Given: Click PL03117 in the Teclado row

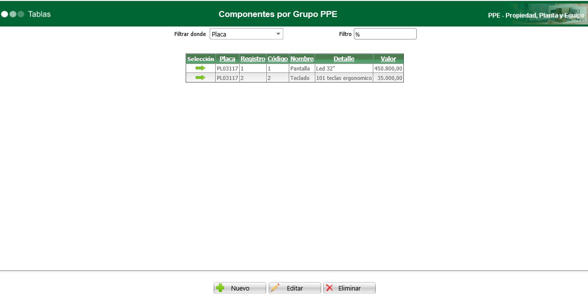Looking at the screenshot, I should pos(227,78).
